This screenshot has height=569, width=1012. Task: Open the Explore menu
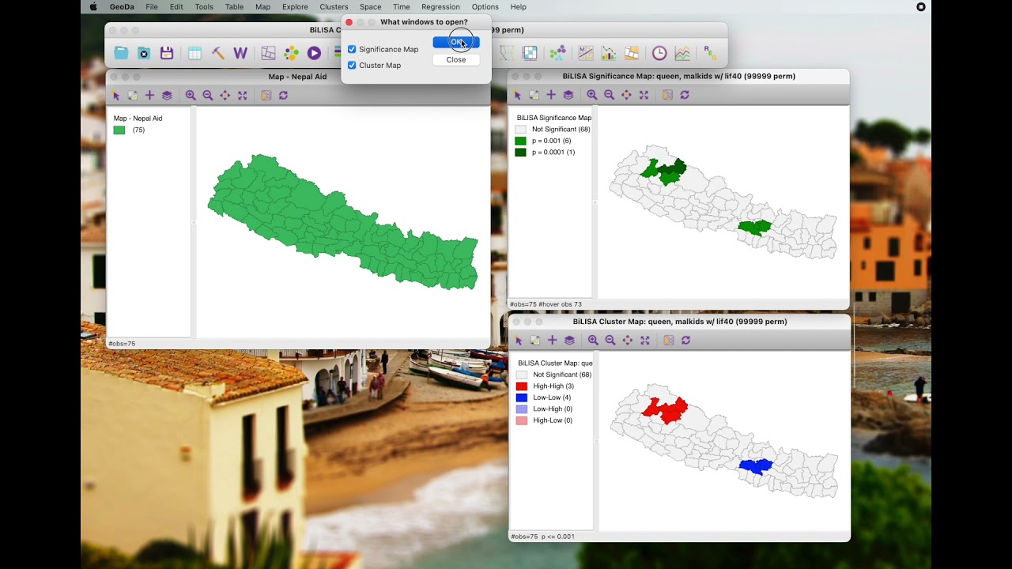tap(295, 6)
